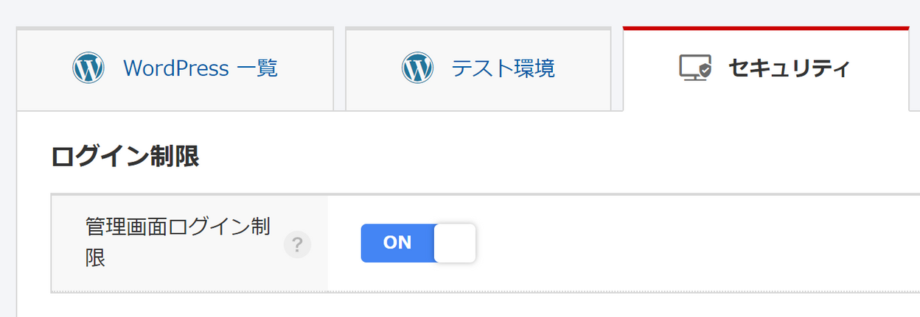Click the ログイン制限 section heading
This screenshot has height=317, width=920.
click(125, 157)
